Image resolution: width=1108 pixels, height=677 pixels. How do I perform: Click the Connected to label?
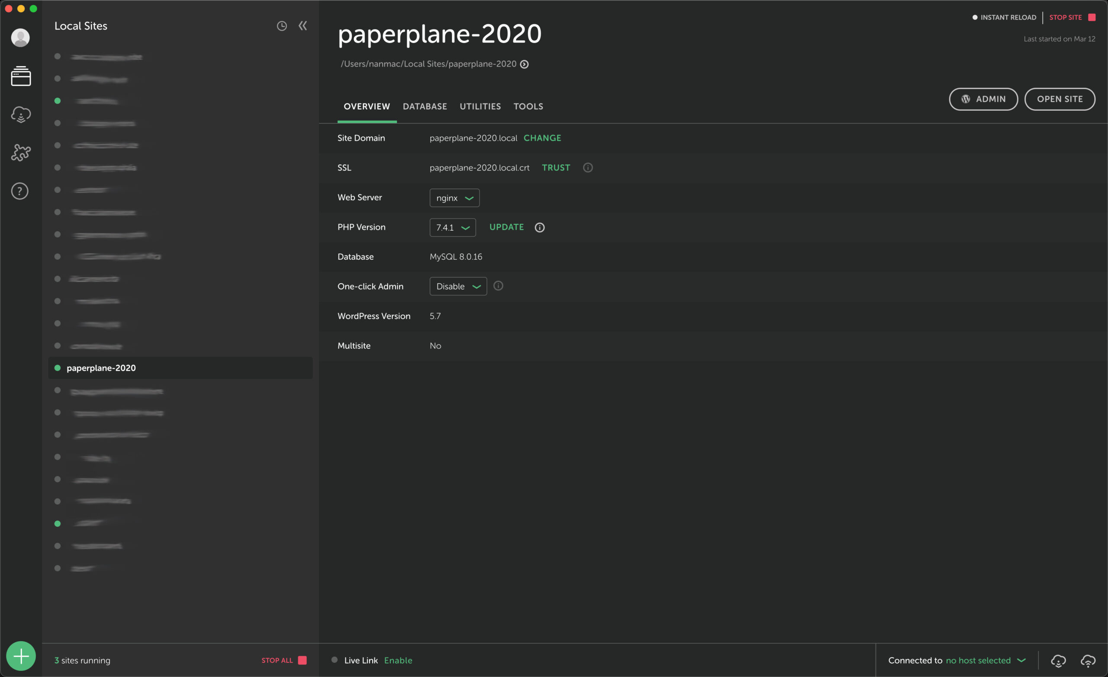915,661
